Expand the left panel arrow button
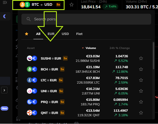 pos(4,90)
